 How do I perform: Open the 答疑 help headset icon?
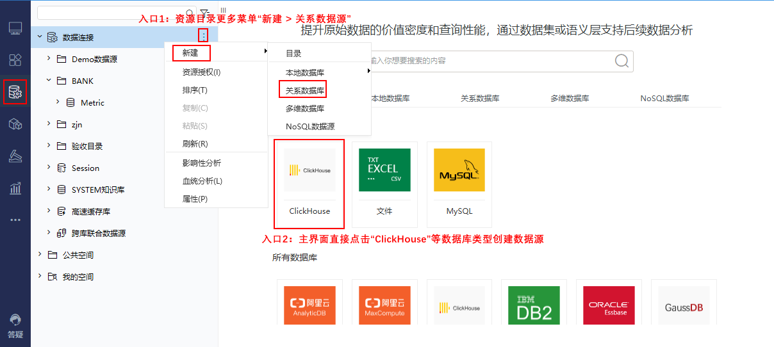pyautogui.click(x=15, y=319)
